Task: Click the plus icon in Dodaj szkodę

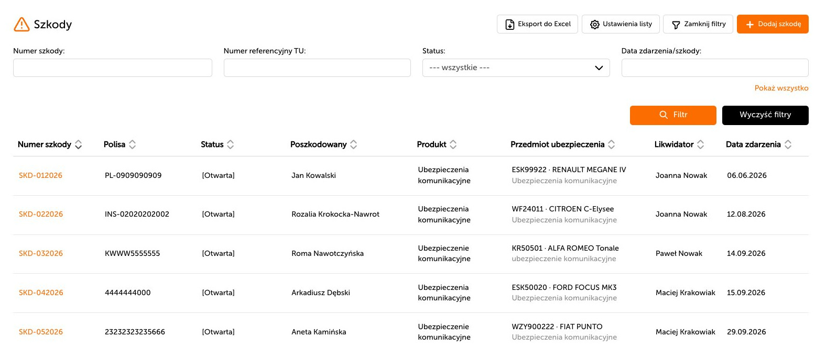Action: coord(749,25)
